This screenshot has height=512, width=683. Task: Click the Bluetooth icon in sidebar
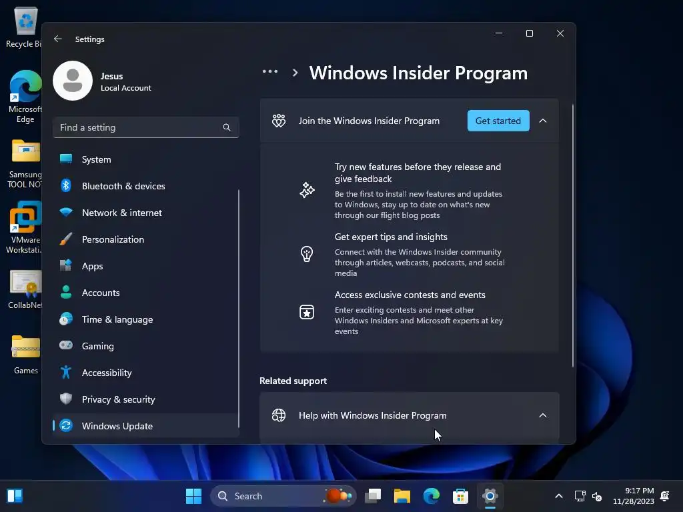[x=66, y=185]
